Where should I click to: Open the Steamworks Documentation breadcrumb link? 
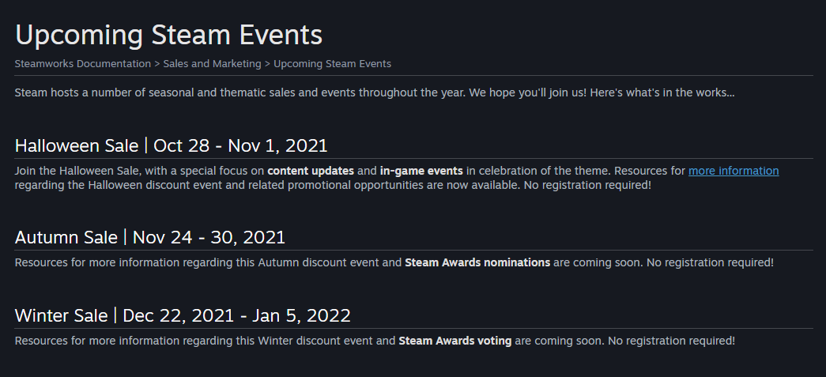[83, 64]
